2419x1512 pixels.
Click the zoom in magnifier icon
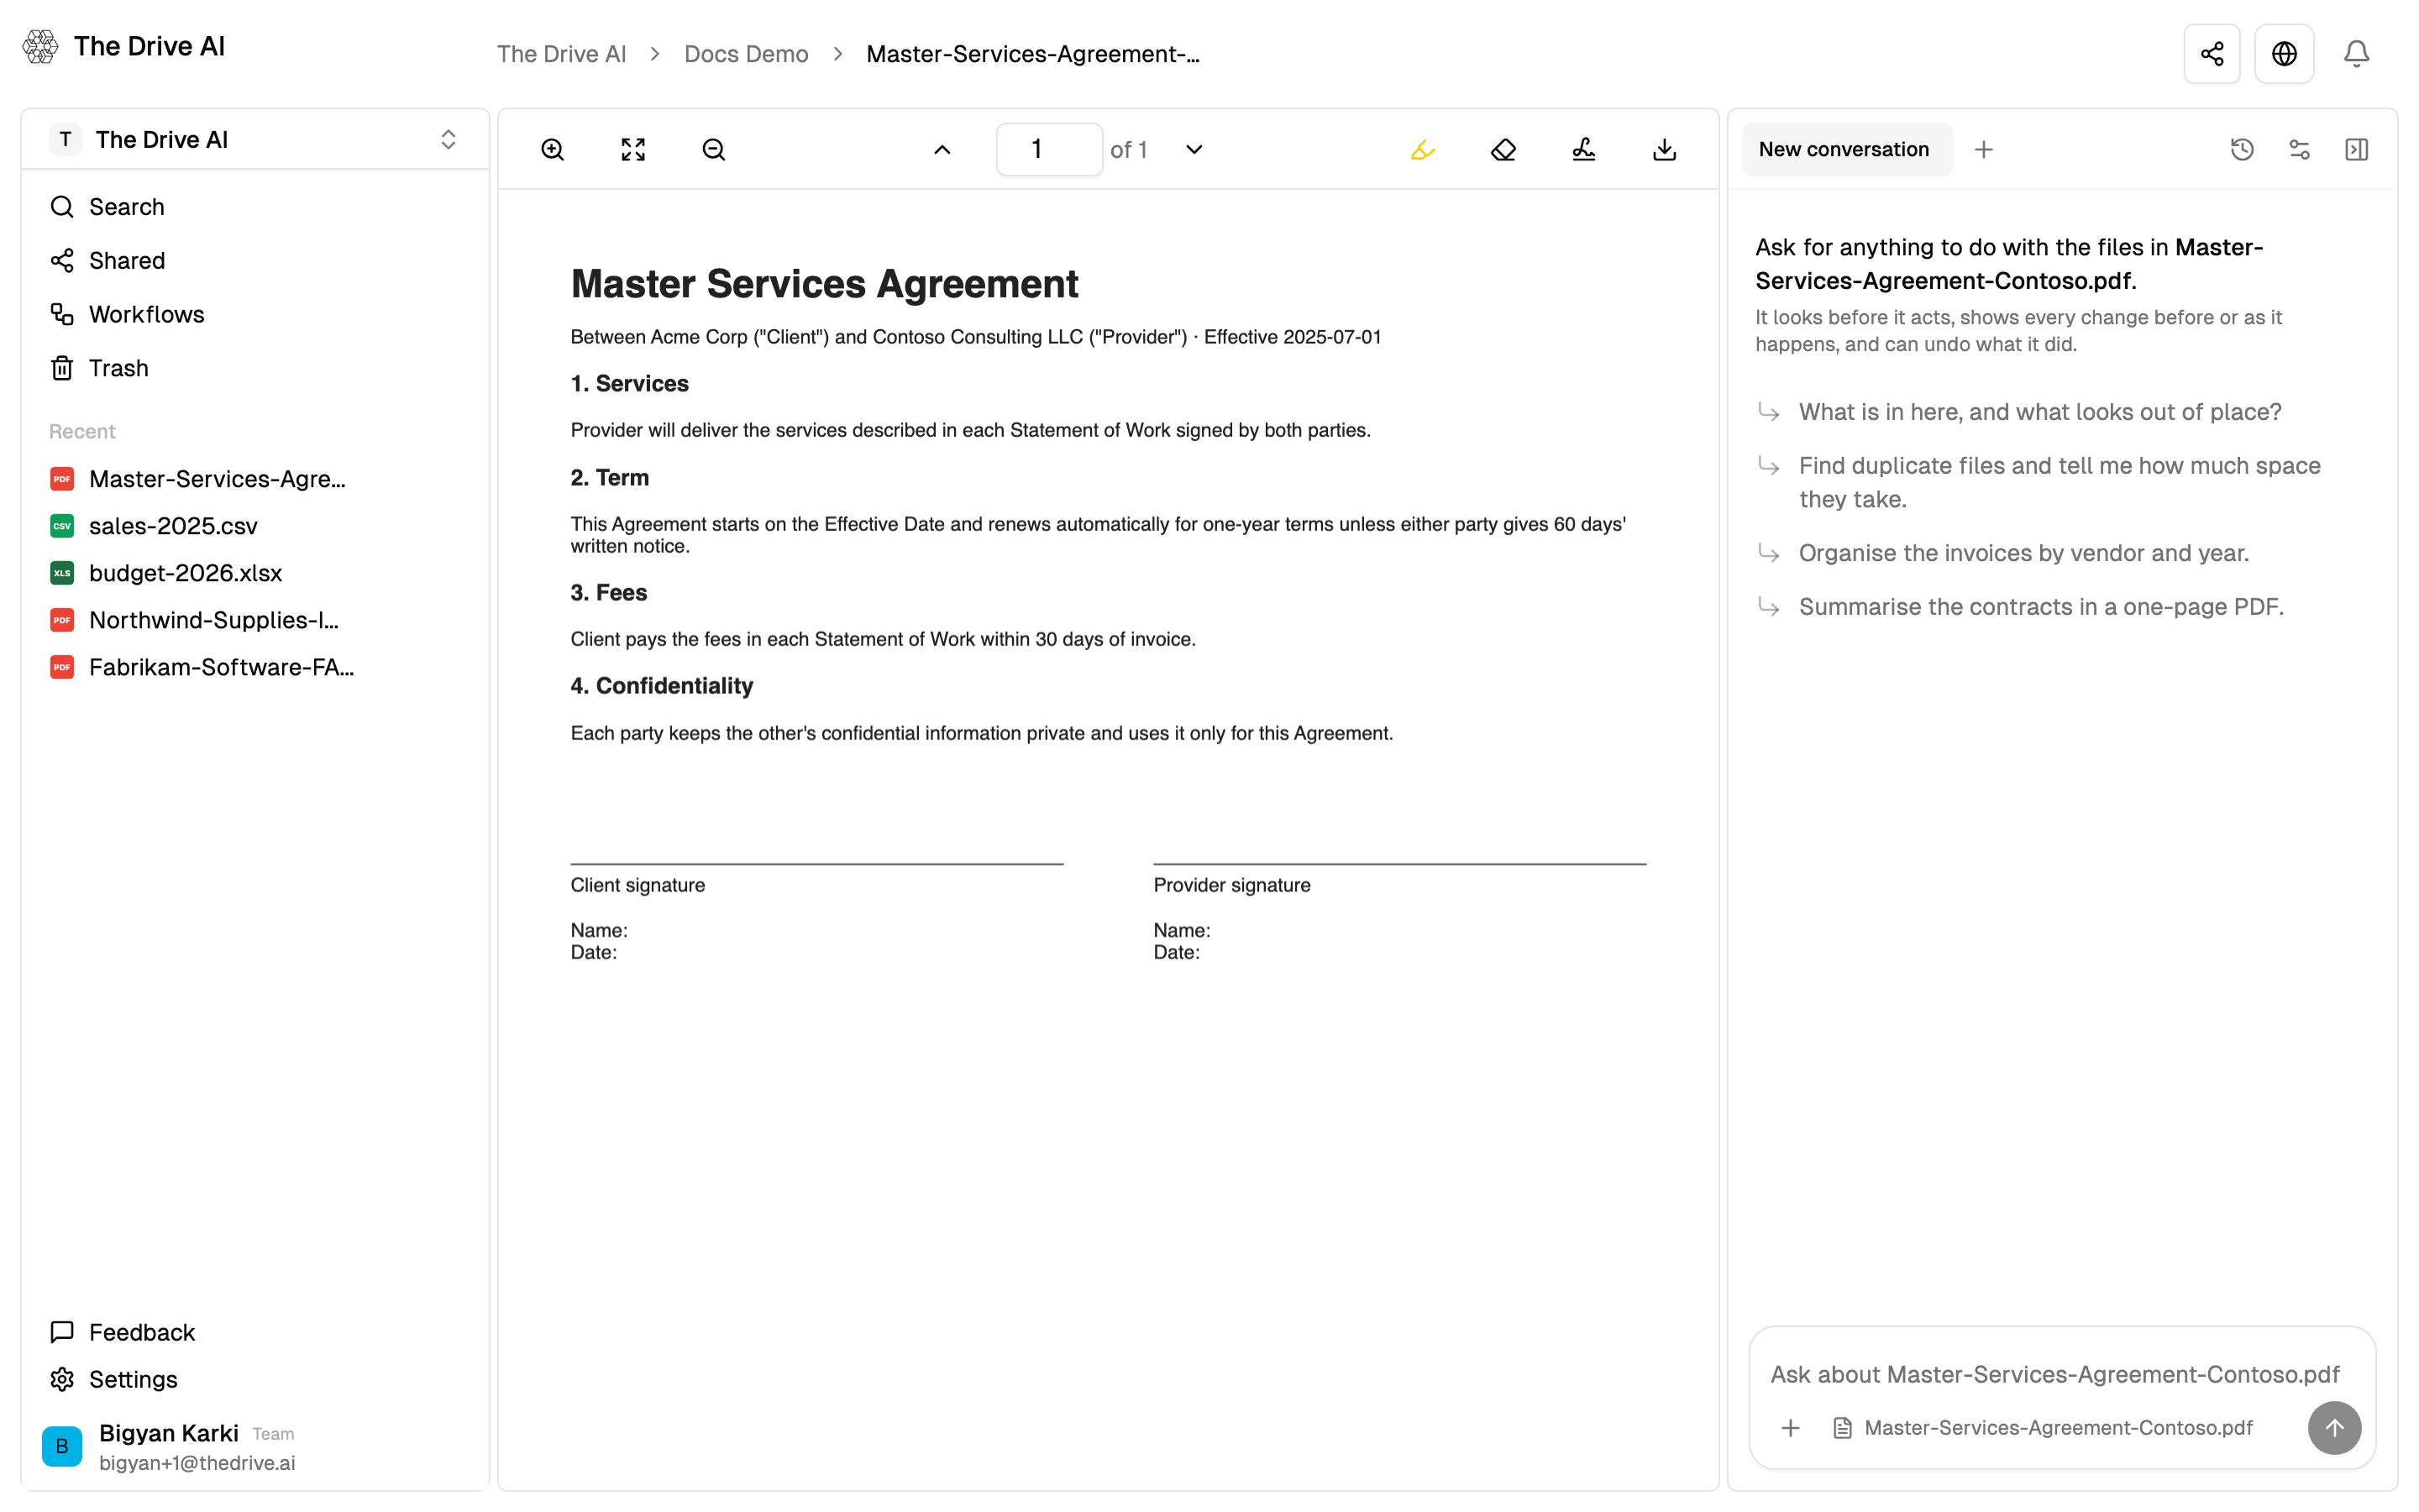point(553,150)
